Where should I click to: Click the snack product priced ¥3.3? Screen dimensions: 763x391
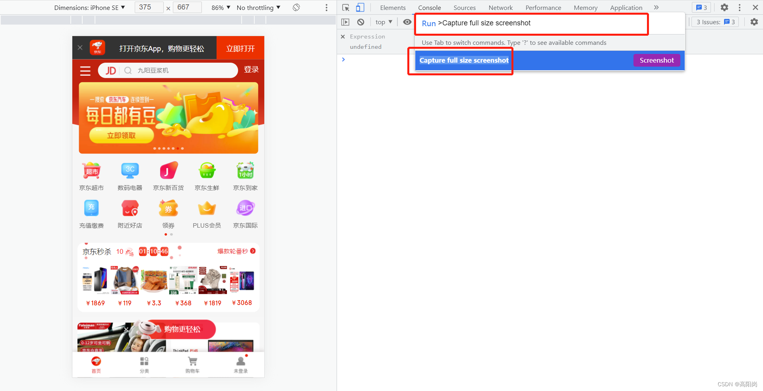pos(154,280)
